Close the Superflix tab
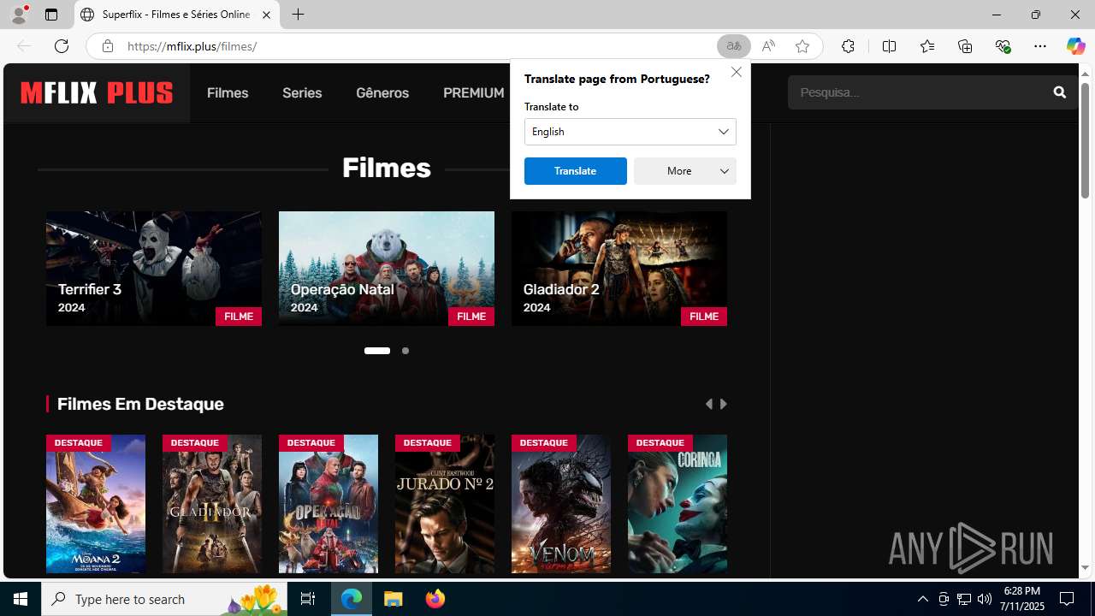This screenshot has height=616, width=1095. [x=266, y=15]
